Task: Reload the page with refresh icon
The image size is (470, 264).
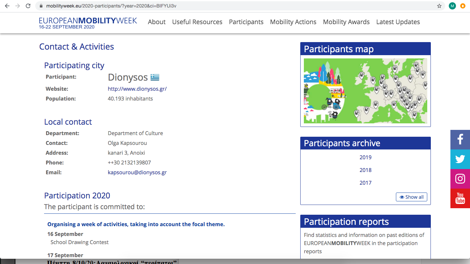Action: 28,6
